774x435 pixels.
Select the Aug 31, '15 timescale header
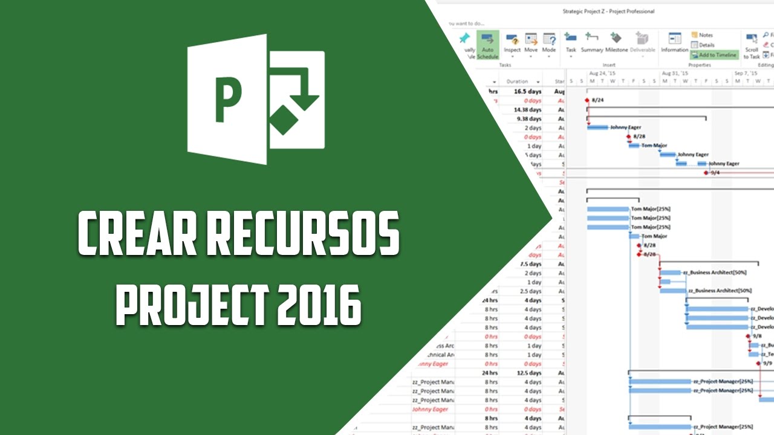[675, 73]
